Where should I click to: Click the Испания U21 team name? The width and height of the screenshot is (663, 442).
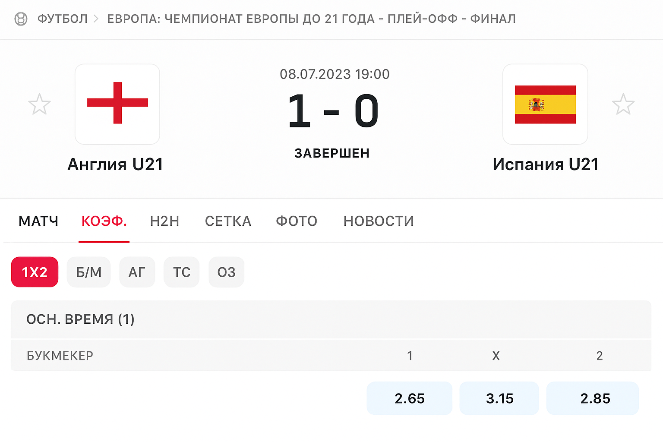point(545,164)
